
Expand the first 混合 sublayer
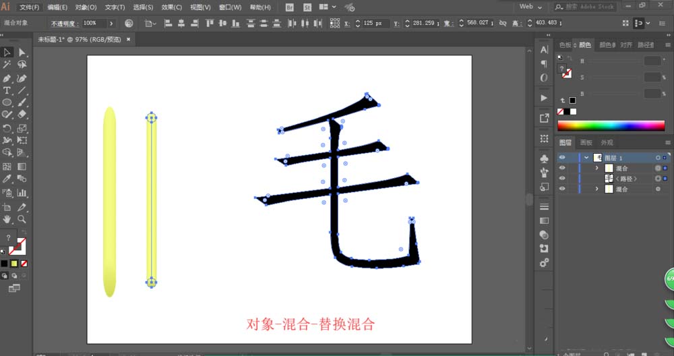pos(596,168)
